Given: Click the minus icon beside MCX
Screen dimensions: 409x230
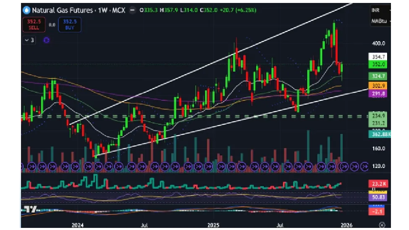Looking at the screenshot, I should [x=133, y=10].
